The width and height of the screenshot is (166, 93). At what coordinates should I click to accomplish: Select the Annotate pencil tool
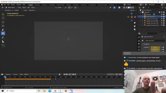click(x=3, y=38)
